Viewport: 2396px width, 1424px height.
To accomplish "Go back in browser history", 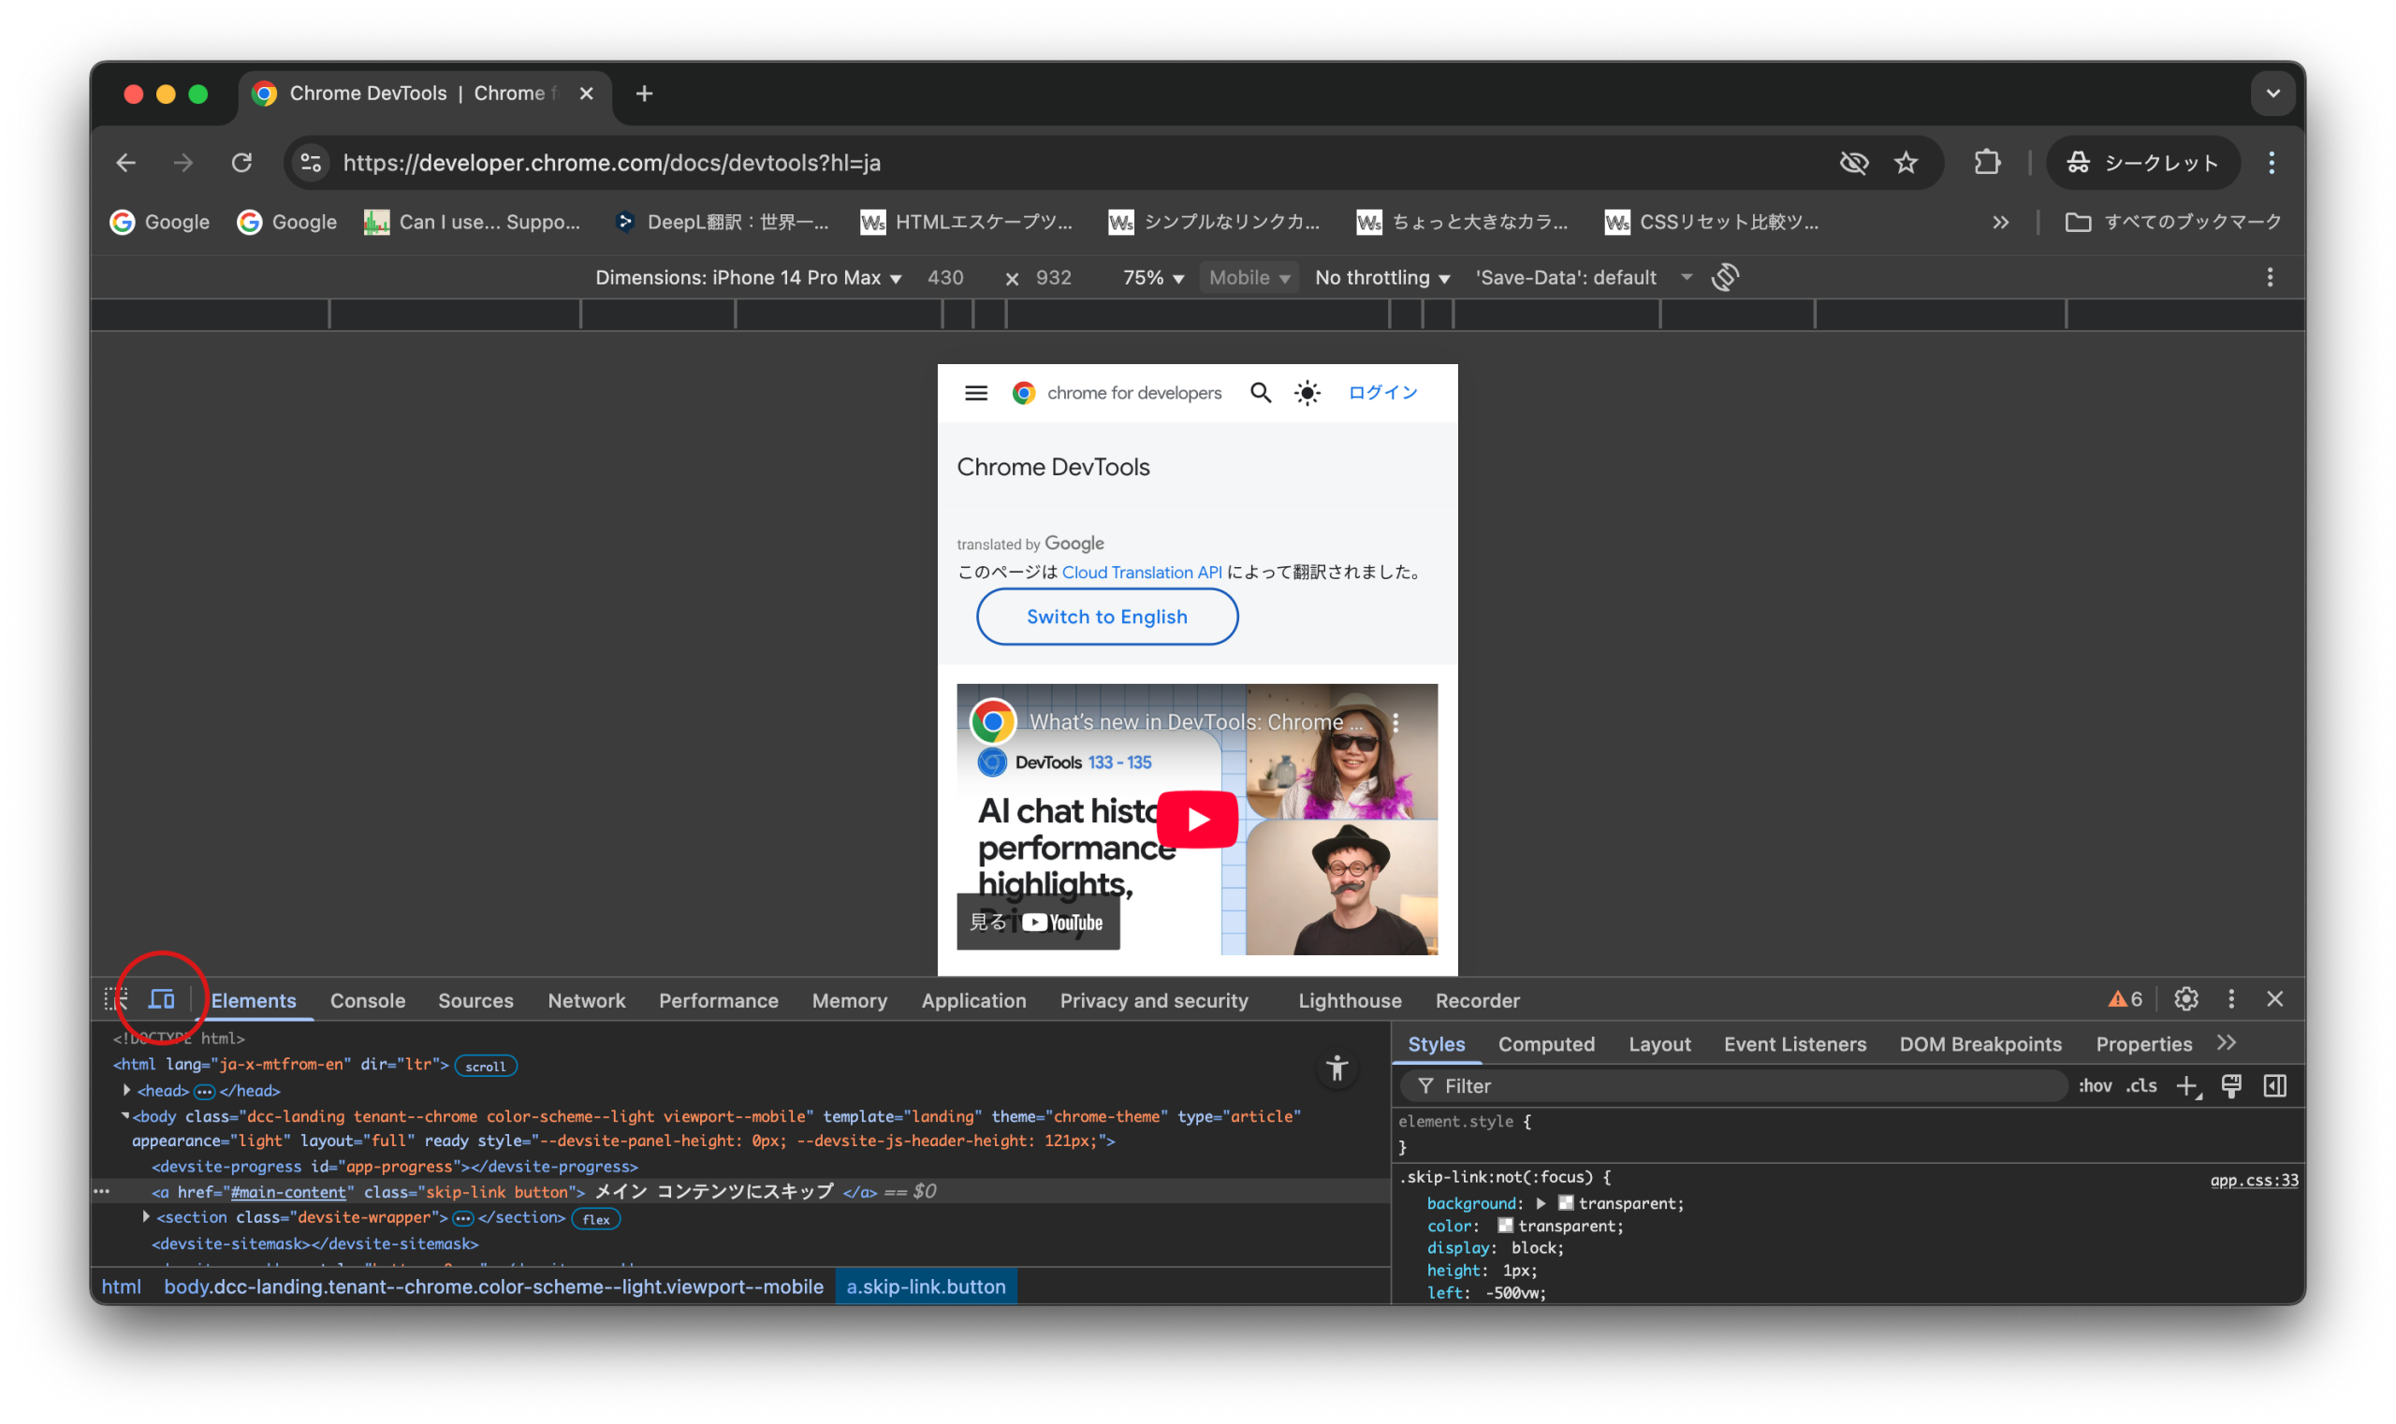I will pyautogui.click(x=125, y=162).
